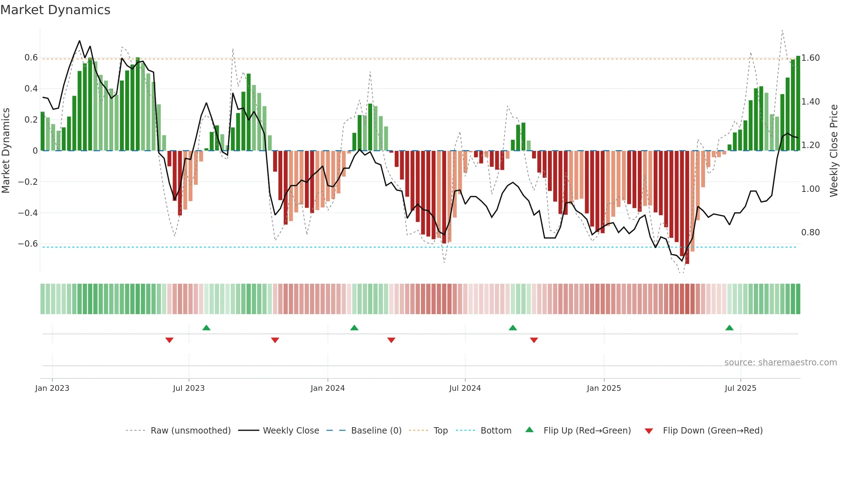The height and width of the screenshot is (477, 849).
Task: Click the 1.60 right axis price label
Action: click(810, 58)
